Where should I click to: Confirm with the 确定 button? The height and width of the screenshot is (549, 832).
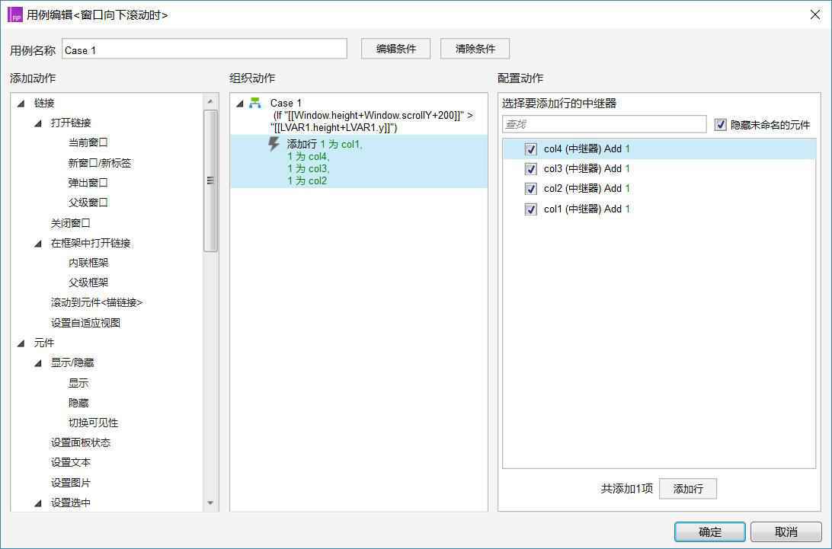pyautogui.click(x=710, y=531)
